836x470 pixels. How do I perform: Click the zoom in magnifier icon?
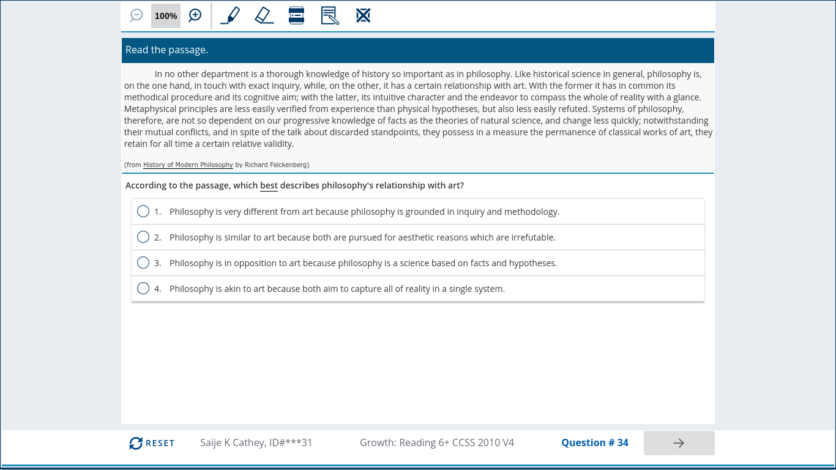coord(195,16)
